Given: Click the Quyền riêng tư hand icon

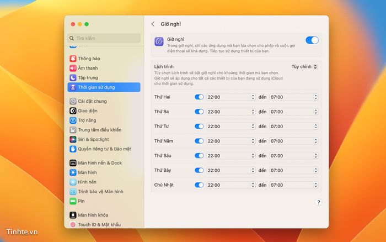Looking at the screenshot, I should tap(73, 149).
